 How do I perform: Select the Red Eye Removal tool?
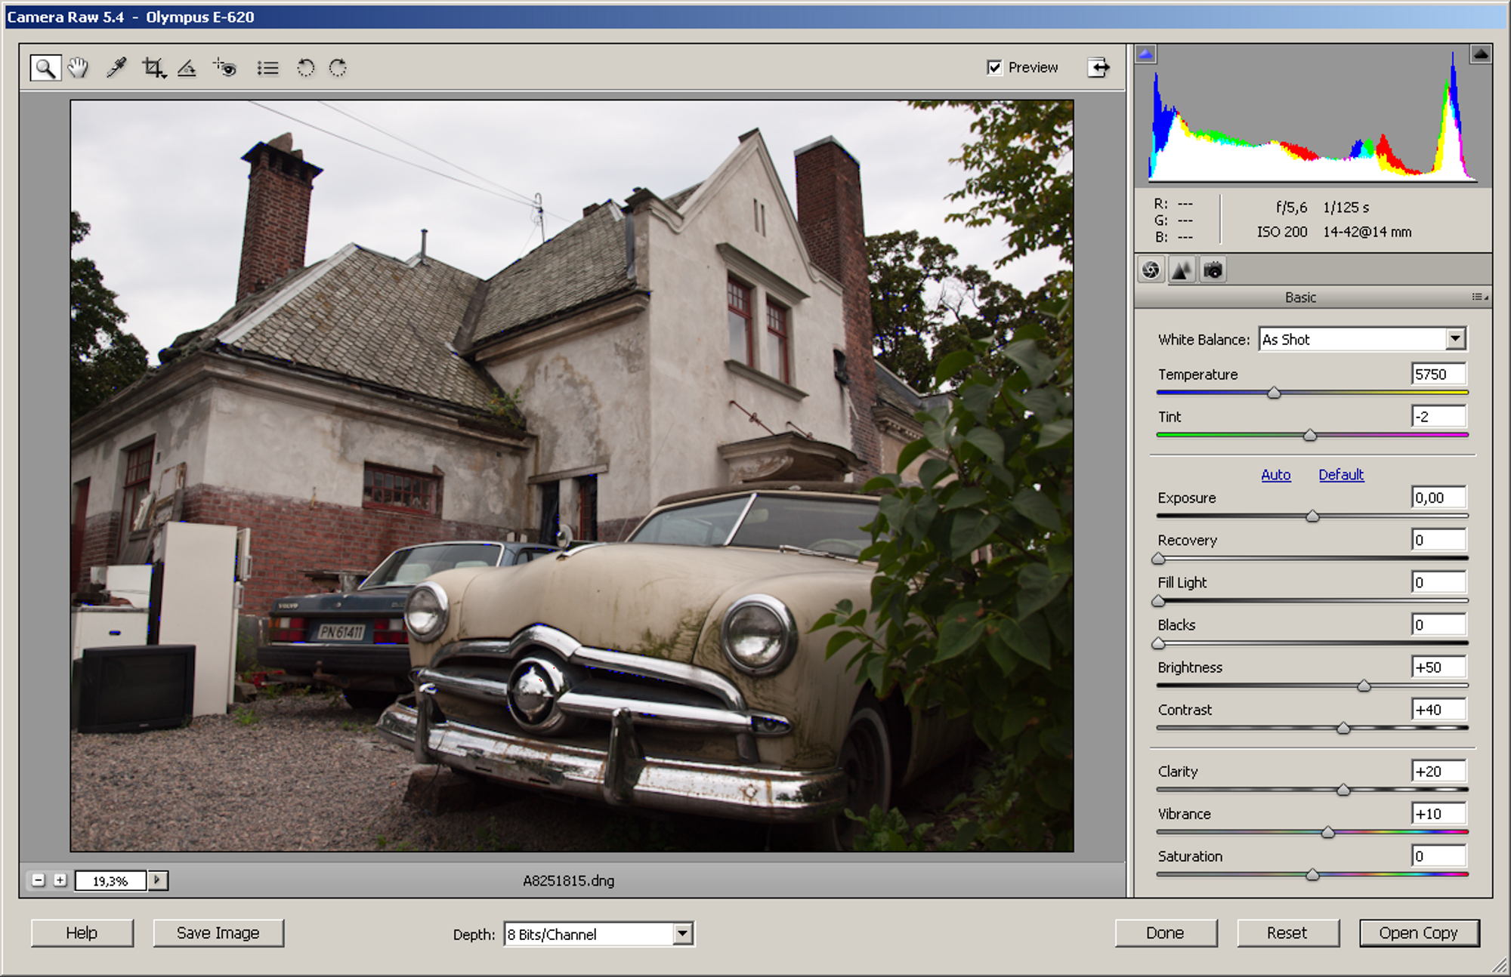coord(225,68)
